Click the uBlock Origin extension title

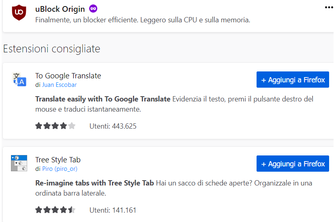tap(60, 9)
